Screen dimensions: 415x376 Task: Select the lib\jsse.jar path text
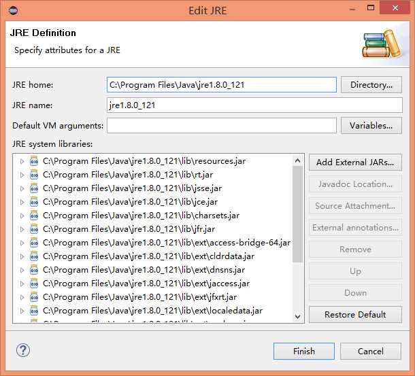[133, 188]
